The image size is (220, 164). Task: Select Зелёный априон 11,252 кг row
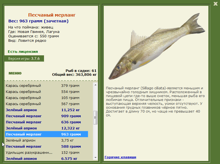(46, 110)
